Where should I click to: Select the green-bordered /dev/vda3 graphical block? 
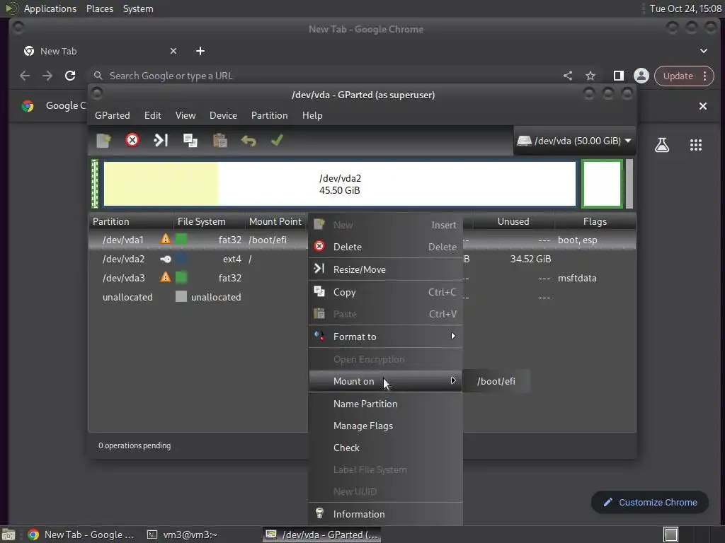(602, 184)
